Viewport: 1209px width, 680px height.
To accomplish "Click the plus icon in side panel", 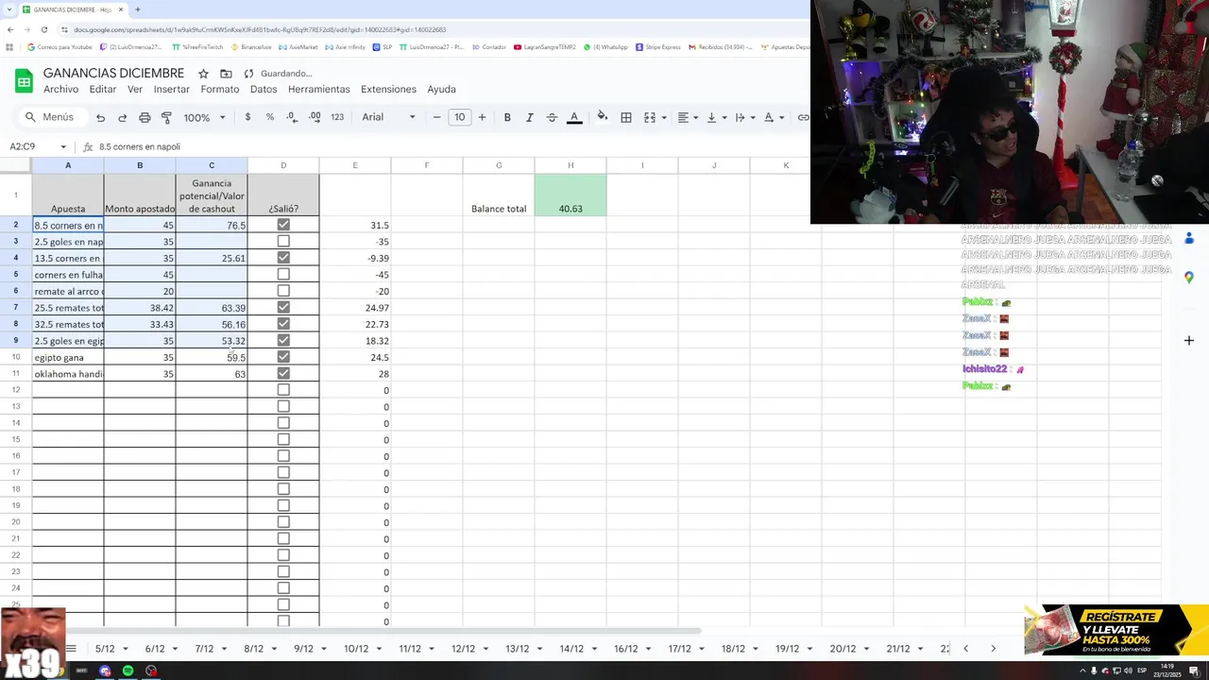I will click(1189, 340).
